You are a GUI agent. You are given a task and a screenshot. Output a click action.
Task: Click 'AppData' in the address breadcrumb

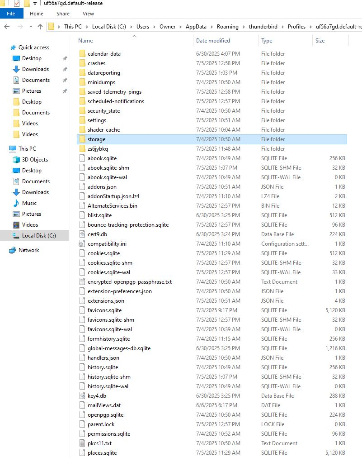(x=196, y=26)
